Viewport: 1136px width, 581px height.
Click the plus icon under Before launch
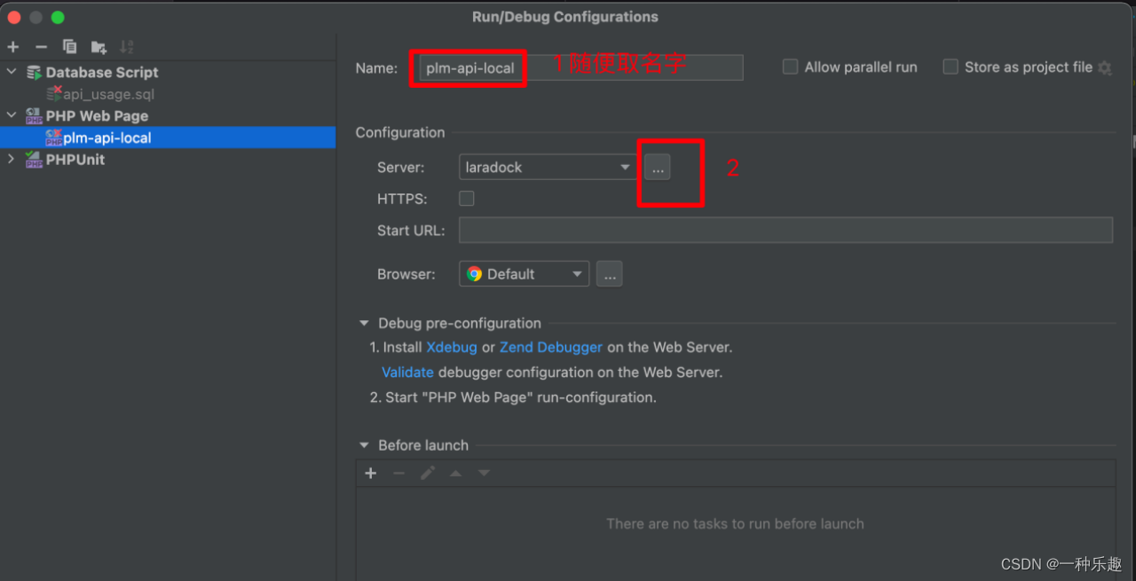point(370,473)
